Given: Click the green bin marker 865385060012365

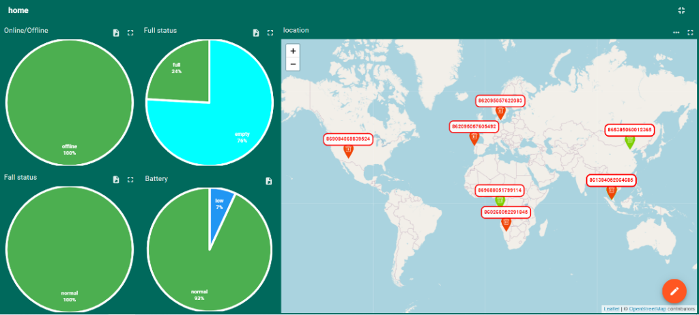Looking at the screenshot, I should tap(630, 141).
